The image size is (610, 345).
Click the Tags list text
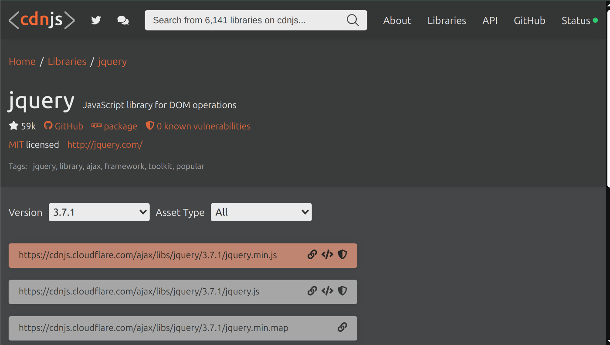pos(119,166)
